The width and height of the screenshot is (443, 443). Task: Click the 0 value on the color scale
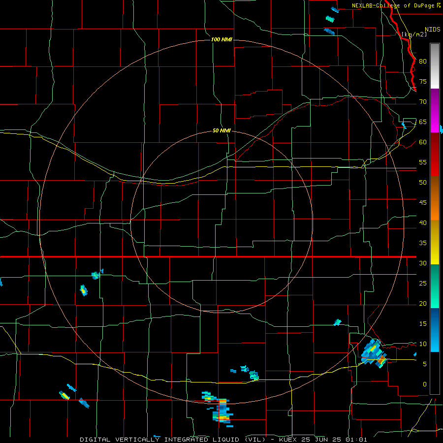pos(425,384)
